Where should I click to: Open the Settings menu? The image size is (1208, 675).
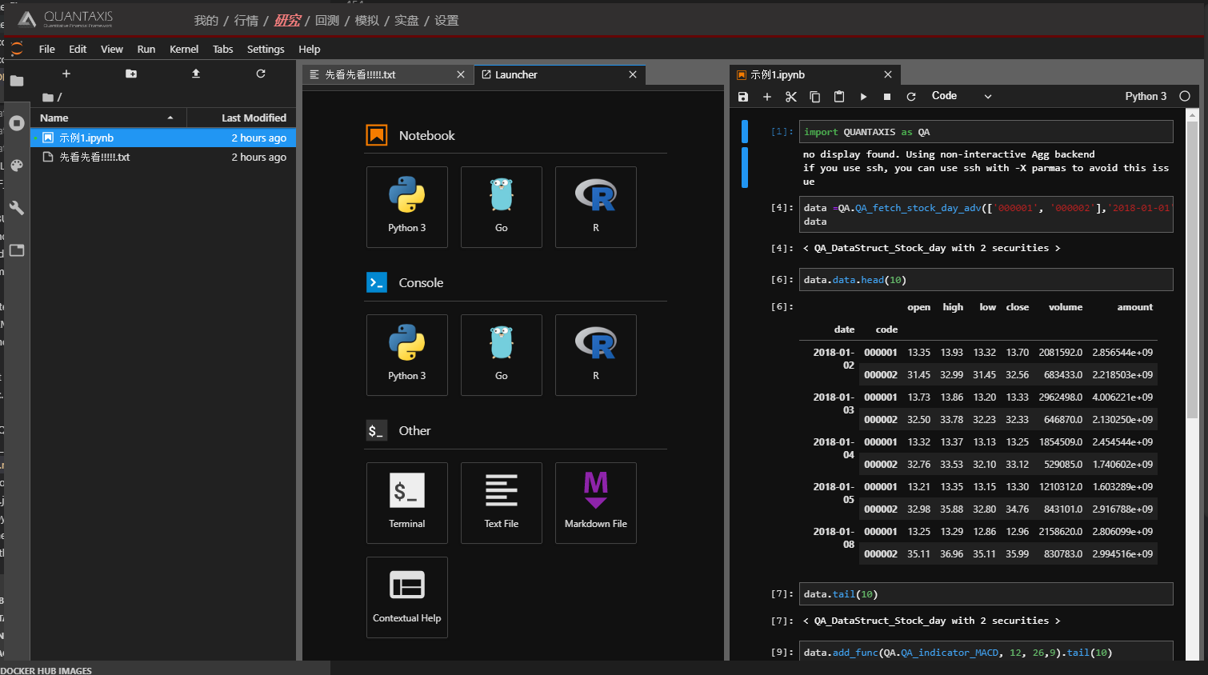coord(266,49)
